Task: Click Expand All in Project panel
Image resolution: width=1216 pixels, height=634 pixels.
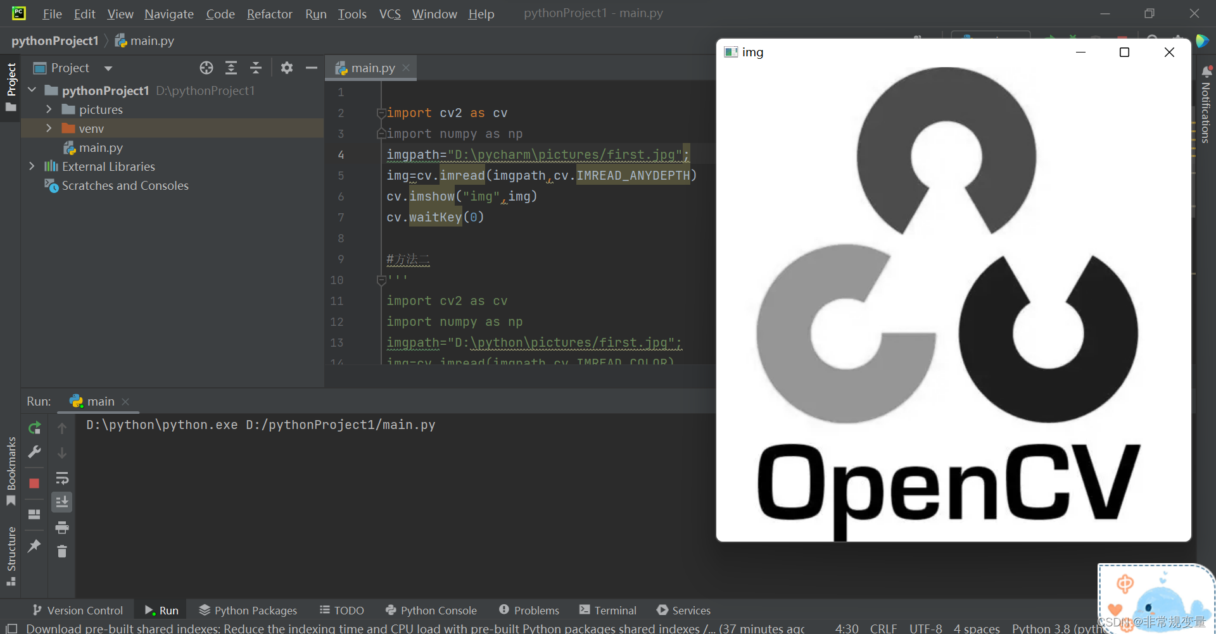Action: coord(231,68)
